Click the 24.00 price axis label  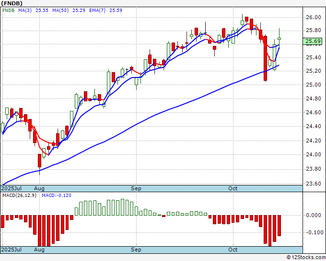click(314, 154)
